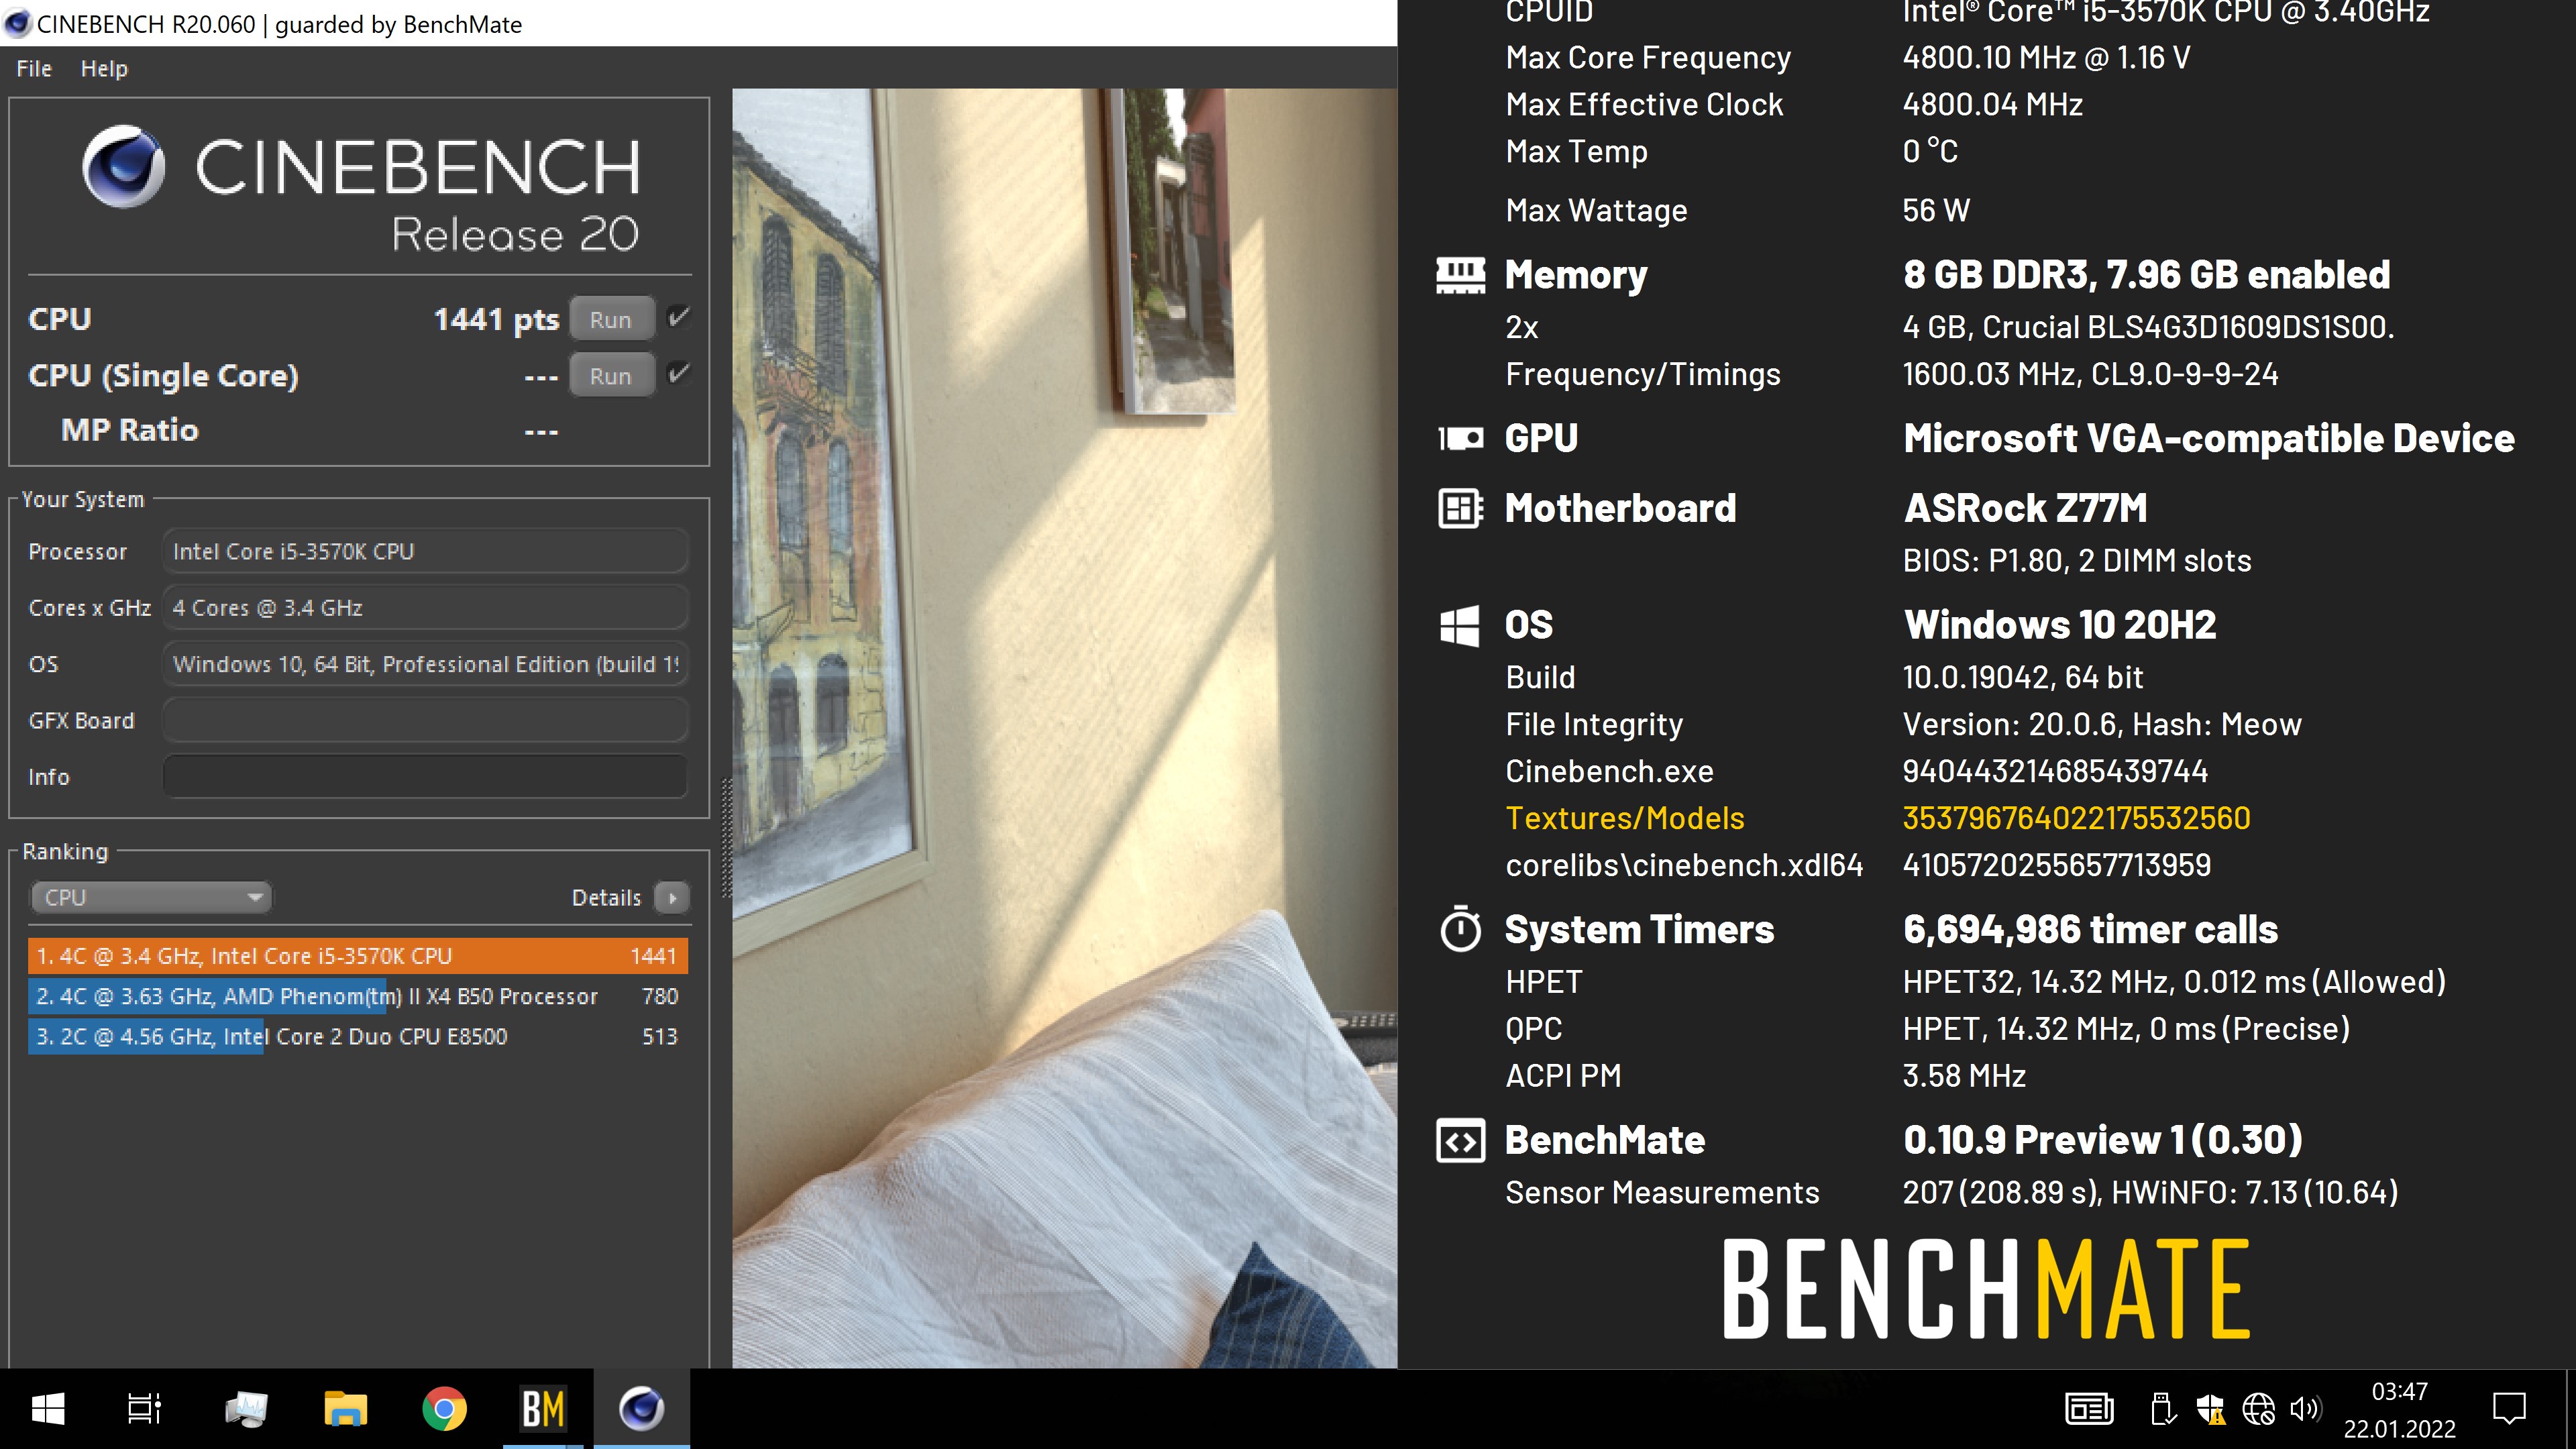Click the 6,694,986 timer calls text
Screen dimensions: 2576x1449
pyautogui.click(x=2090, y=929)
